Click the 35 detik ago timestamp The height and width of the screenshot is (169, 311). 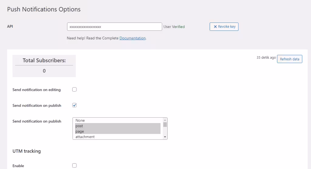coord(266,57)
